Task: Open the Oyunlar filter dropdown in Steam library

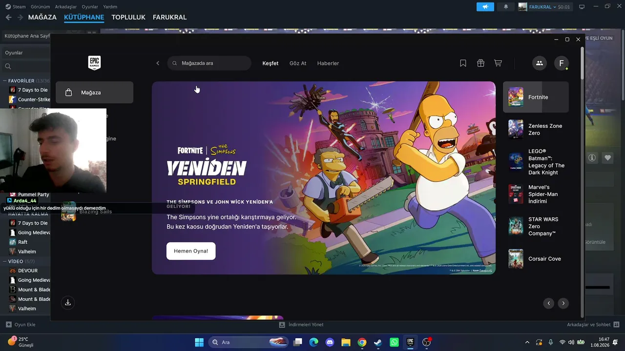Action: coord(25,53)
